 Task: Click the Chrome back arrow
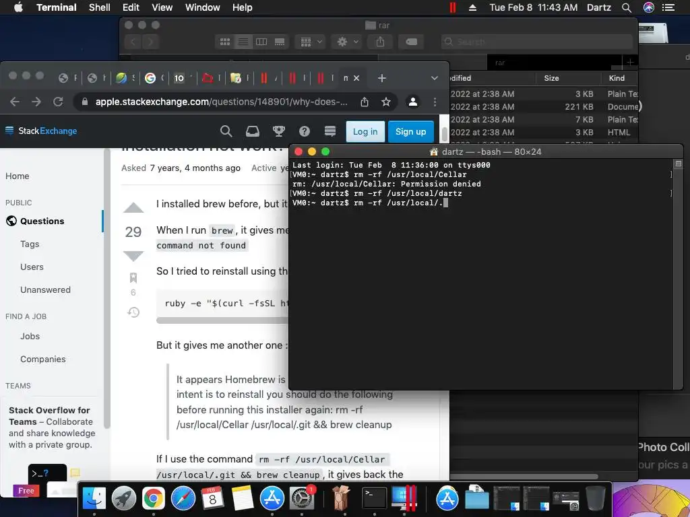click(x=15, y=102)
